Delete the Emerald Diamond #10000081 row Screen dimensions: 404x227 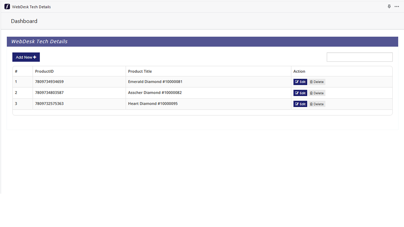317,82
